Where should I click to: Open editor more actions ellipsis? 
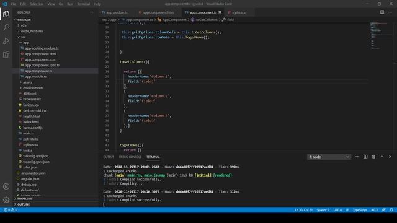coord(390,12)
